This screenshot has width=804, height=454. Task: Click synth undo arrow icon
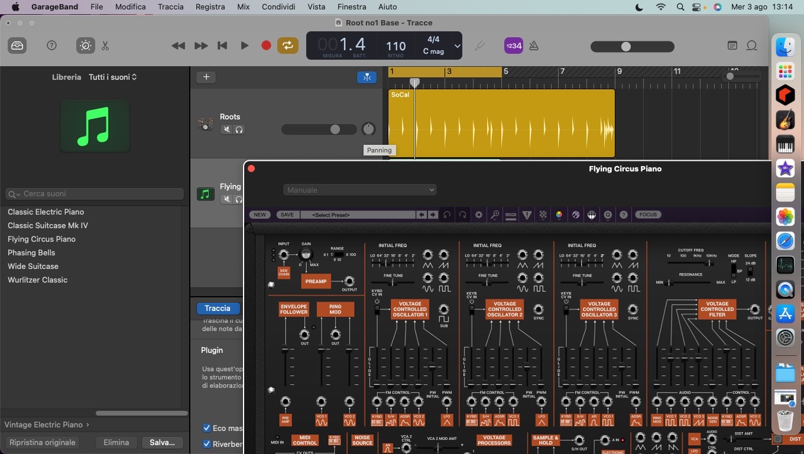pos(447,215)
